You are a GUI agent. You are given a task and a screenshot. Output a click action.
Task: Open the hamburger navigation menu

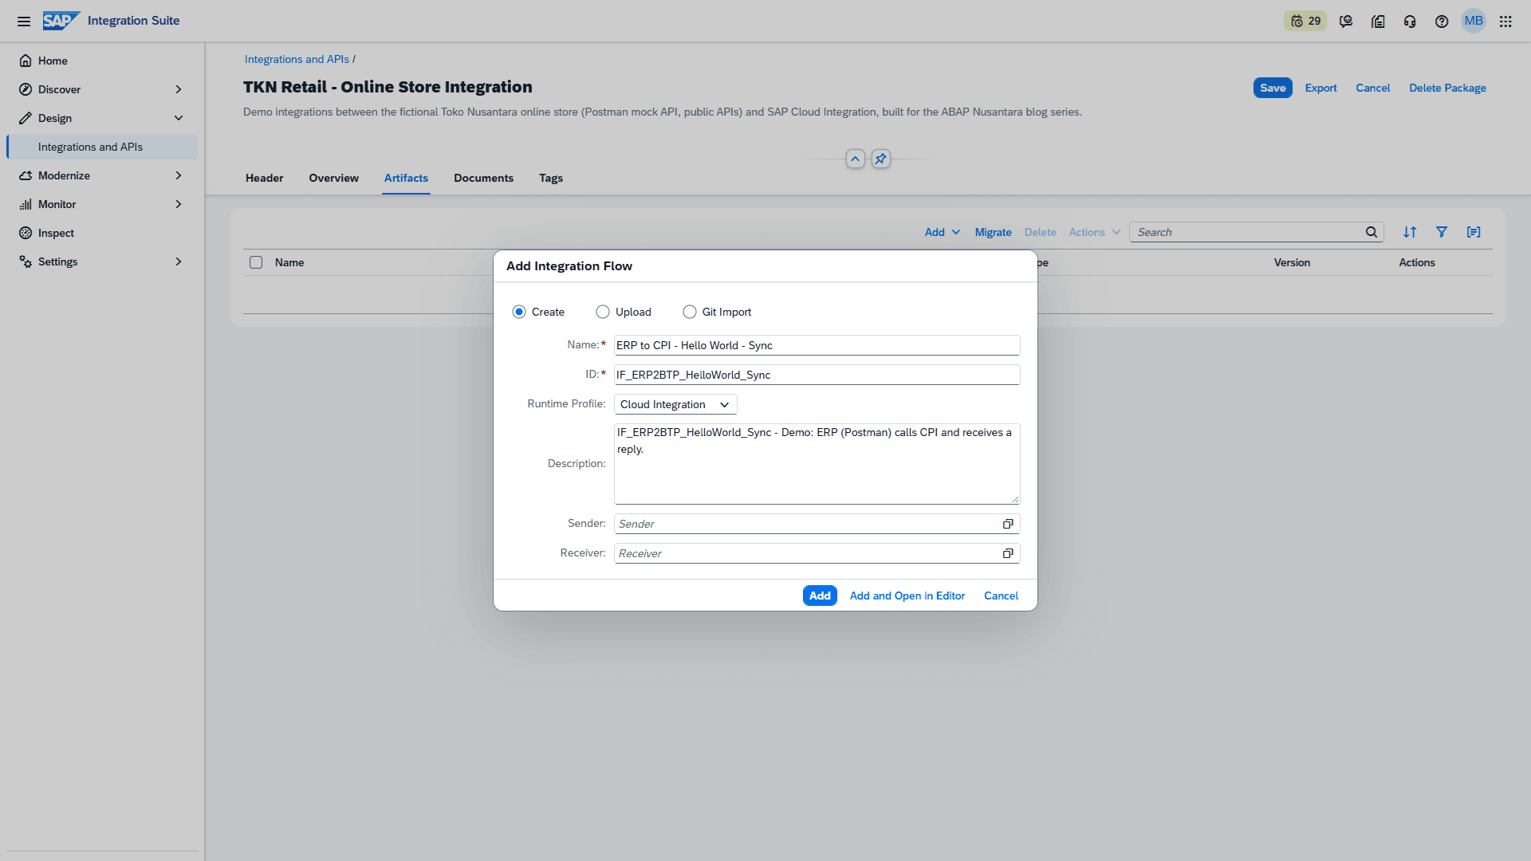point(24,22)
